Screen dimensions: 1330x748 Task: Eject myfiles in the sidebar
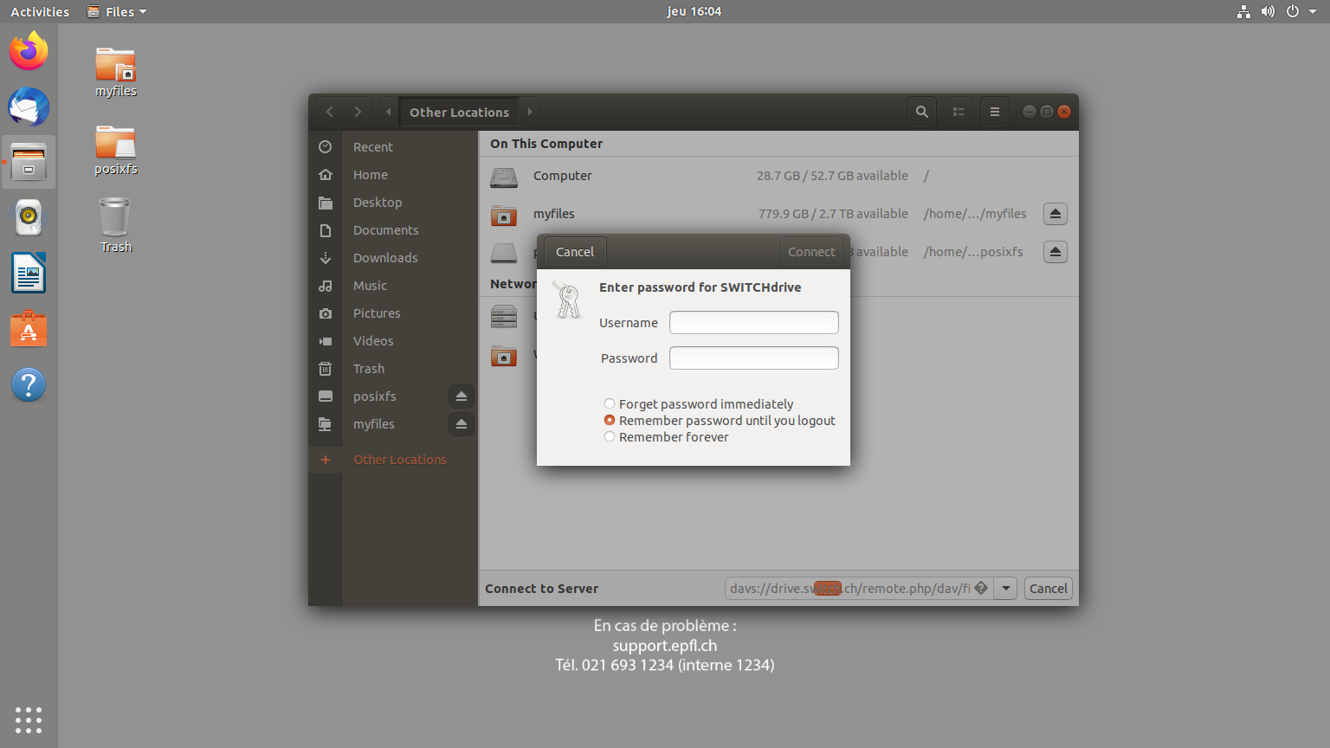[462, 424]
